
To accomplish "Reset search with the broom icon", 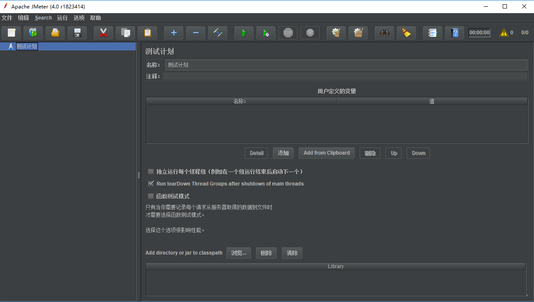I will point(407,33).
